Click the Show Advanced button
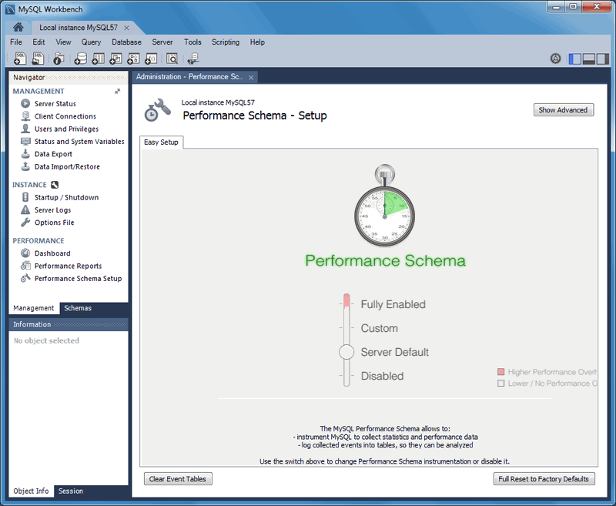This screenshot has width=616, height=506. [564, 110]
